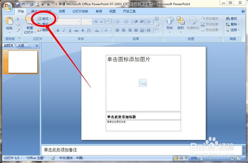Viewport: 248px width, 163px height.
Task: Save the presentation from quick access toolbar
Action: [x=18, y=4]
